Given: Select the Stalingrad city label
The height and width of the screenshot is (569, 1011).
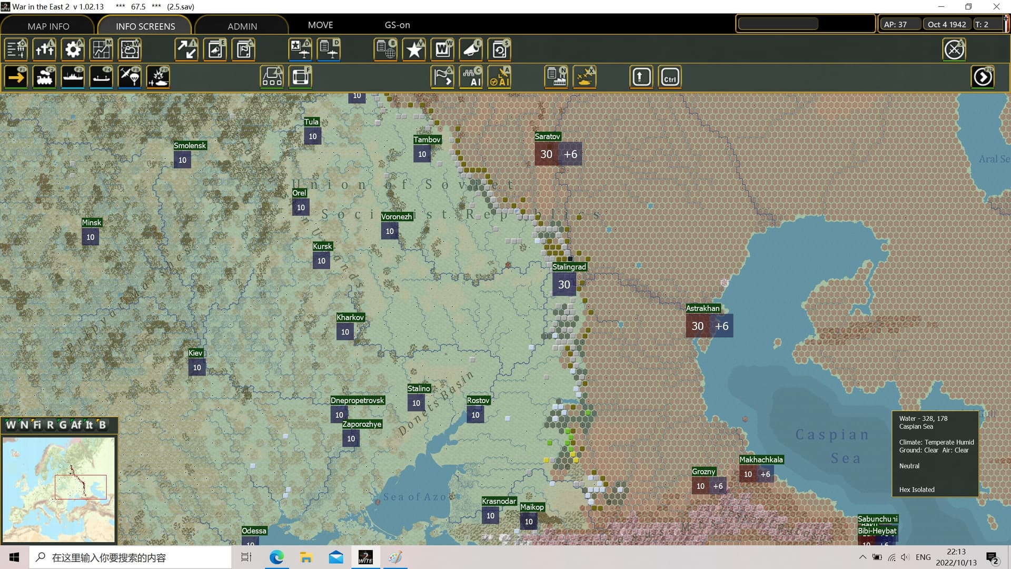Looking at the screenshot, I should pos(569,267).
